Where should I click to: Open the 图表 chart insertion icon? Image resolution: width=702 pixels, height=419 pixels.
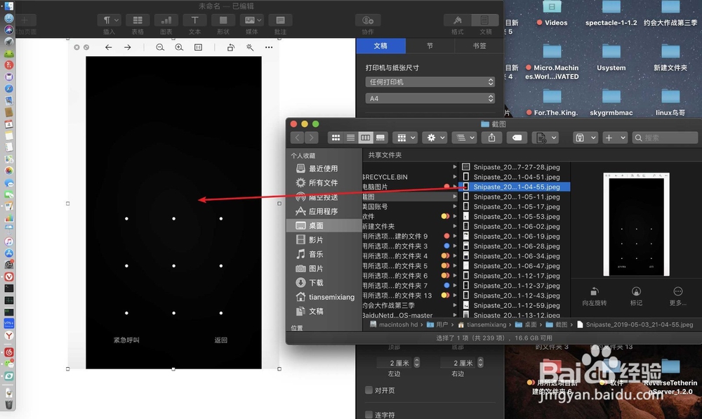pyautogui.click(x=166, y=20)
